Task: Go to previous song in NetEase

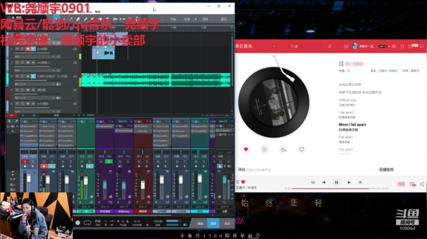Action: pyautogui.click(x=324, y=183)
